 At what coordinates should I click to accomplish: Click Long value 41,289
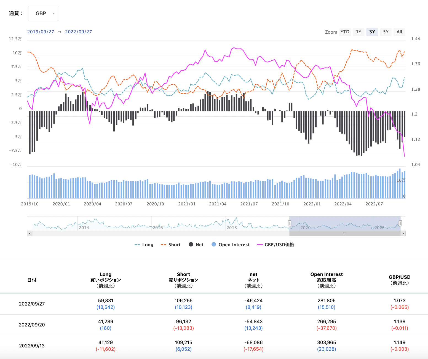[106, 322]
